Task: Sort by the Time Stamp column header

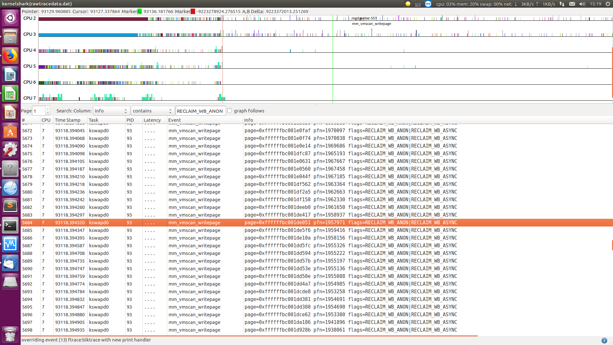Action: pos(68,120)
